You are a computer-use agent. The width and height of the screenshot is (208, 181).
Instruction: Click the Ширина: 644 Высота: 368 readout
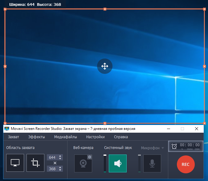click(35, 5)
